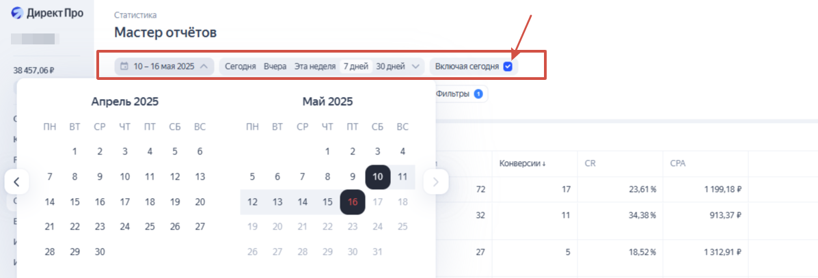The height and width of the screenshot is (278, 818).
Task: Switch to the 30 дней preset
Action: (x=390, y=67)
